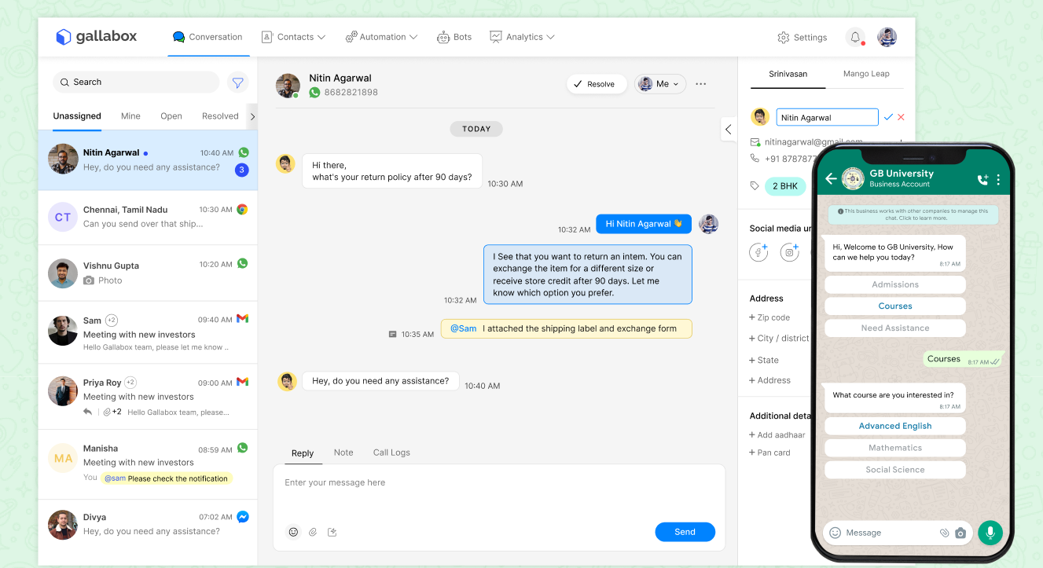This screenshot has height=568, width=1043.
Task: Resolve the current conversation
Action: (x=597, y=83)
